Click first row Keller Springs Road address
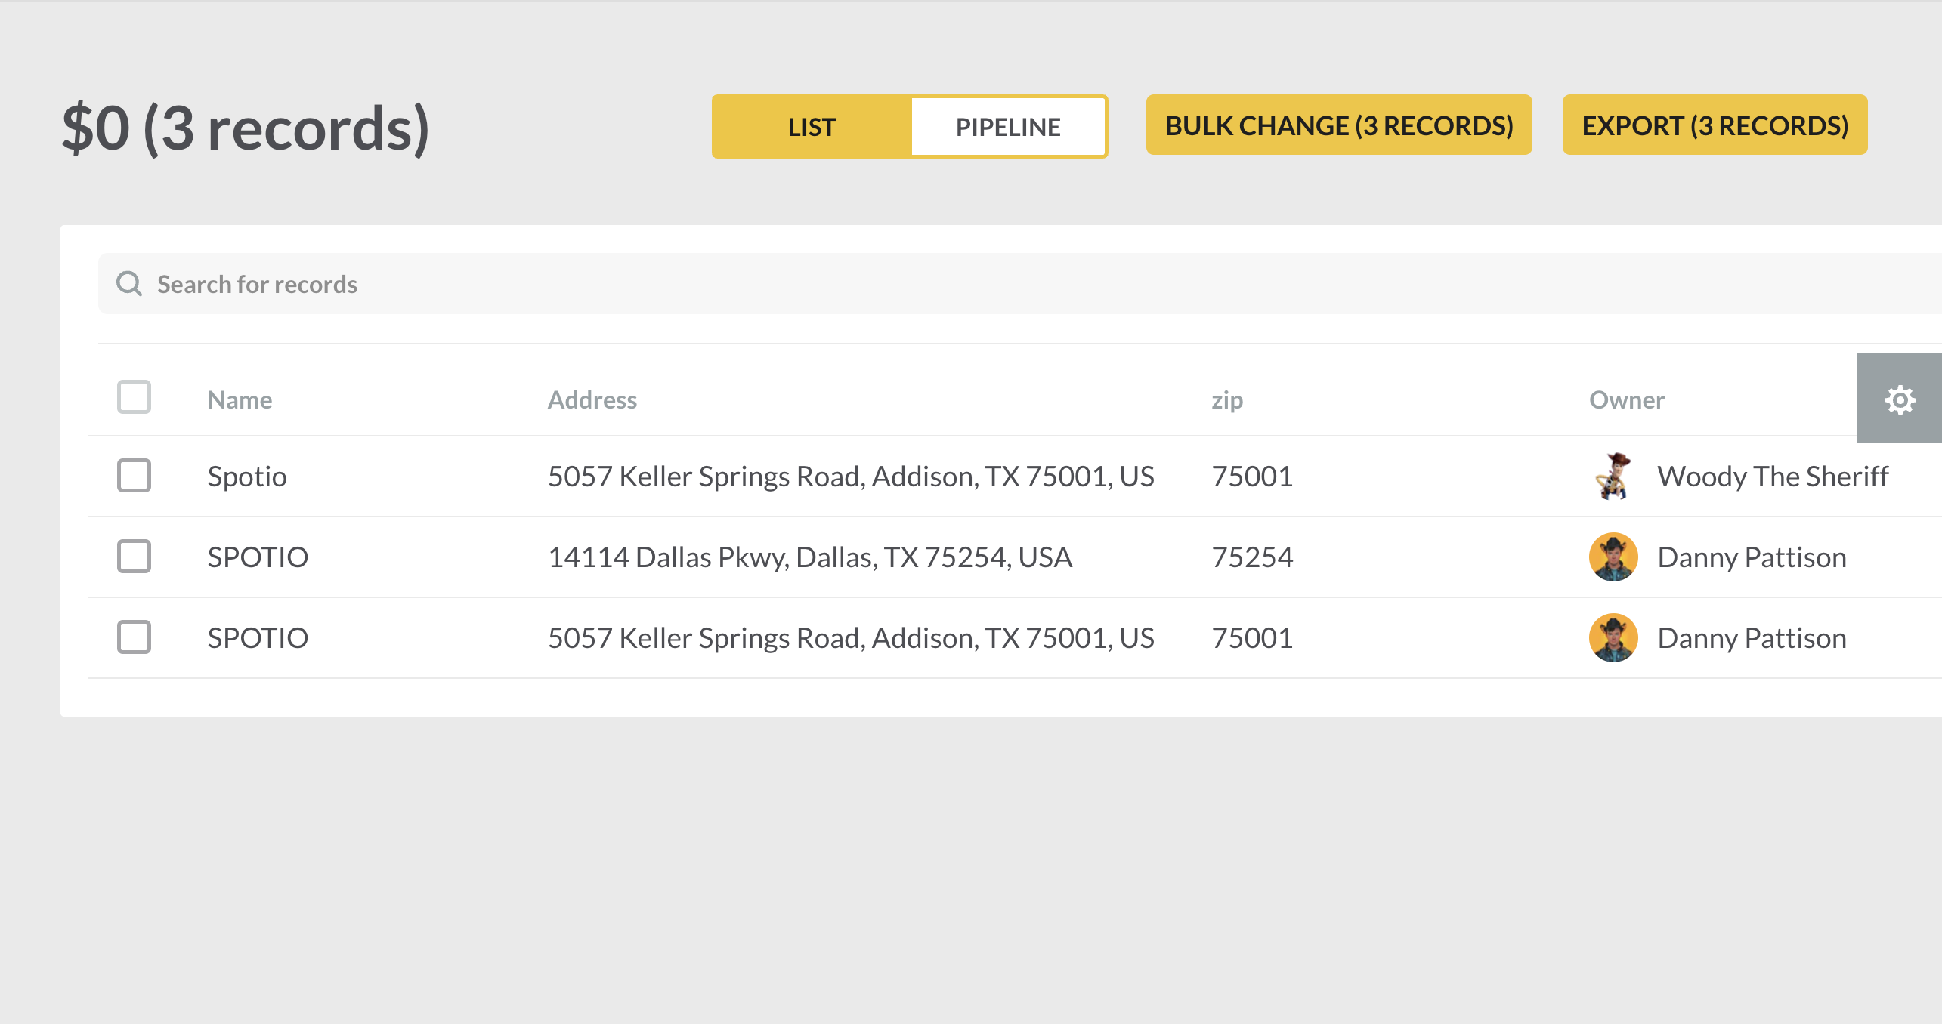This screenshot has height=1024, width=1942. 851,477
